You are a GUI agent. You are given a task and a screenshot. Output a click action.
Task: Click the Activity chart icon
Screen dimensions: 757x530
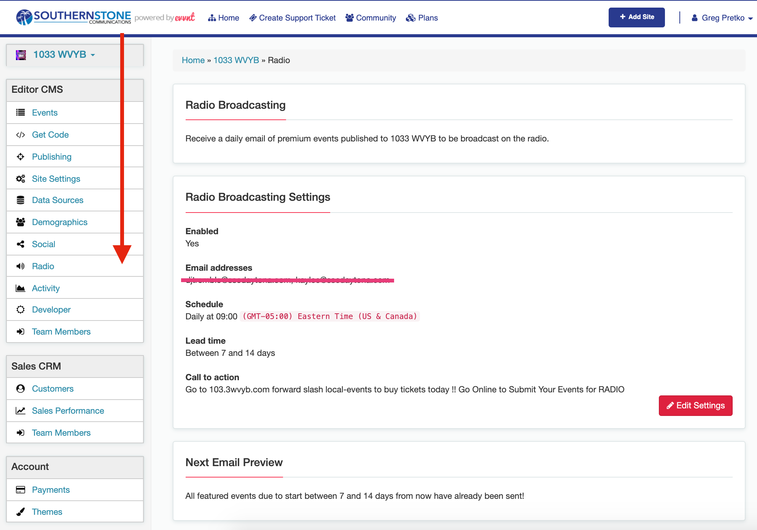[x=21, y=288]
